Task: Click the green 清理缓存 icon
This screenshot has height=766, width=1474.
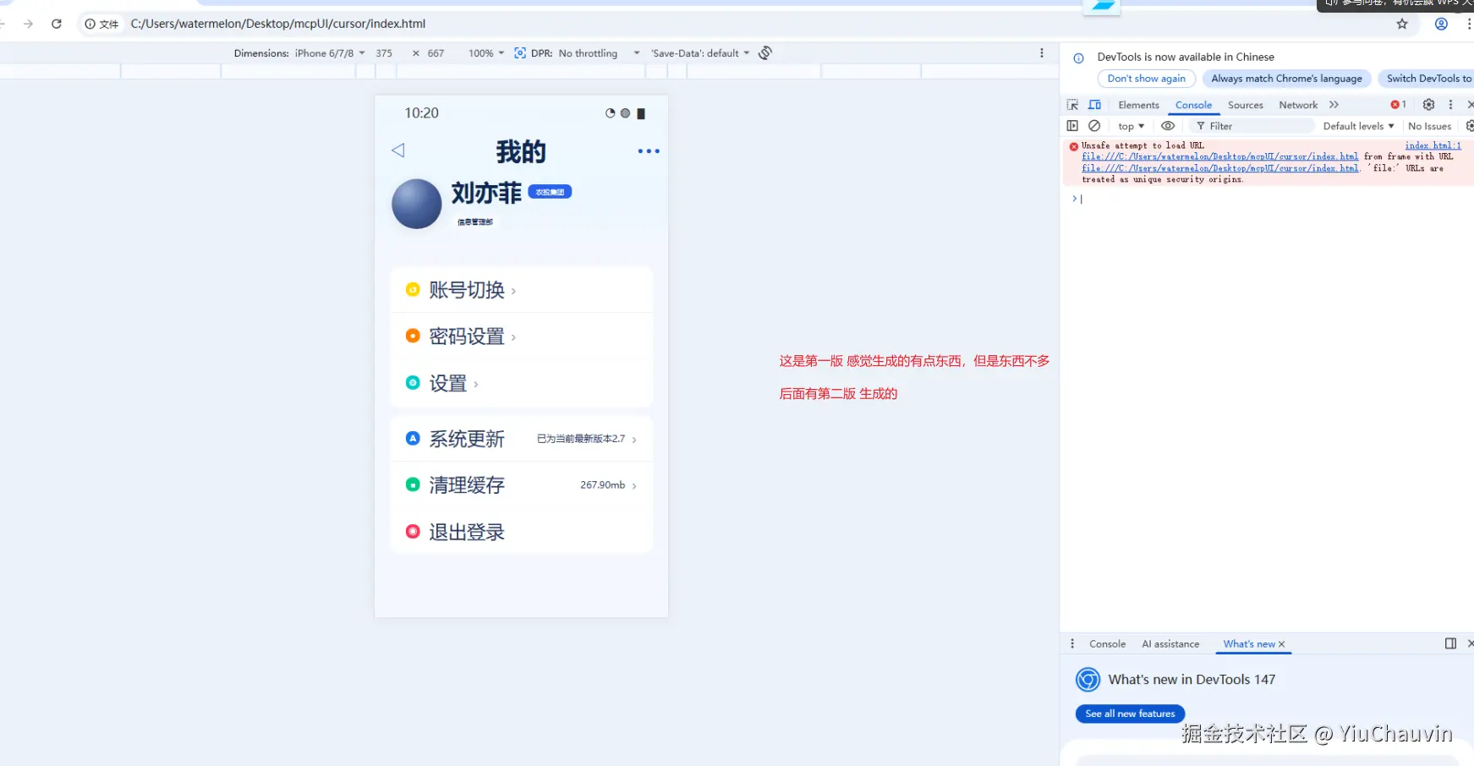Action: [413, 484]
